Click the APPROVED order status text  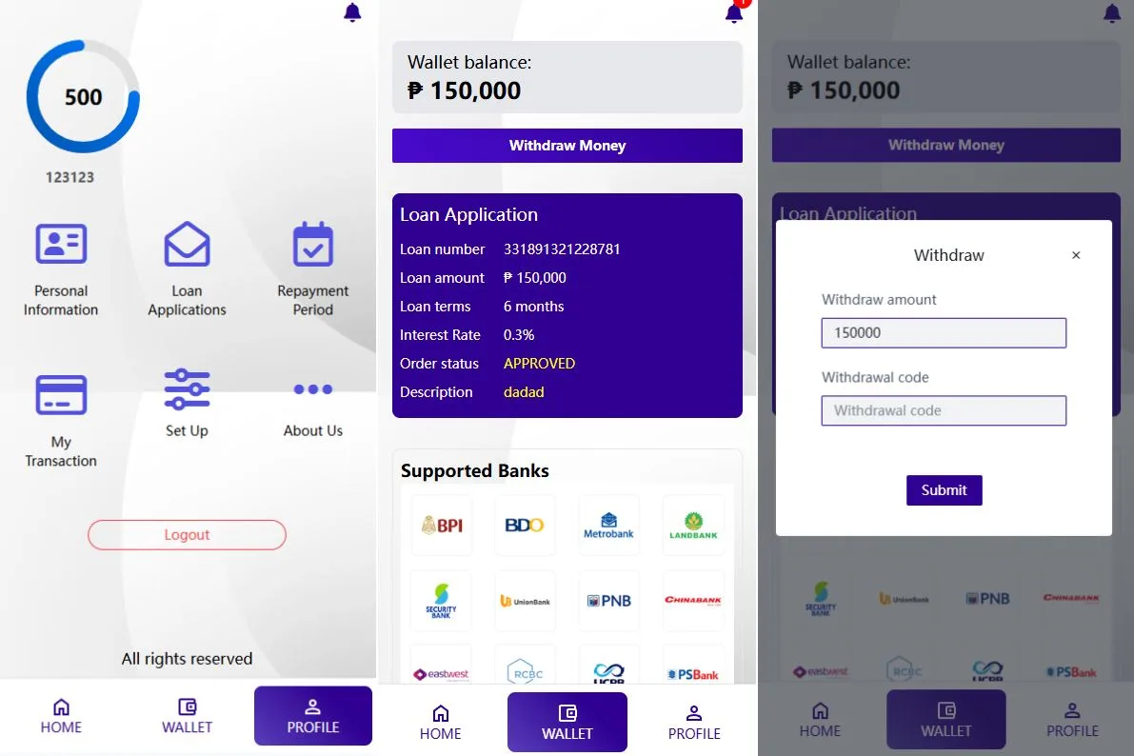pos(539,364)
